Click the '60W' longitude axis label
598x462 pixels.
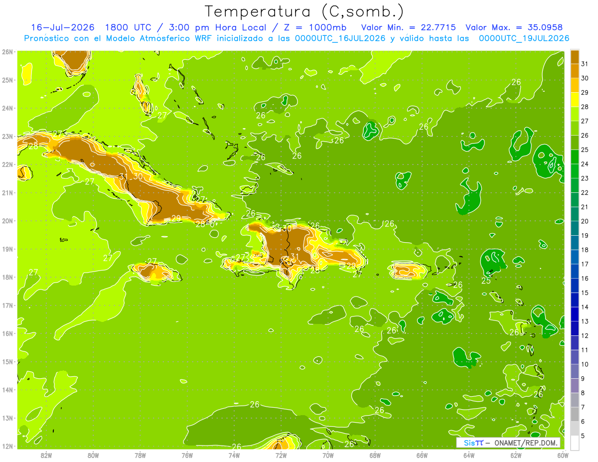click(x=563, y=455)
